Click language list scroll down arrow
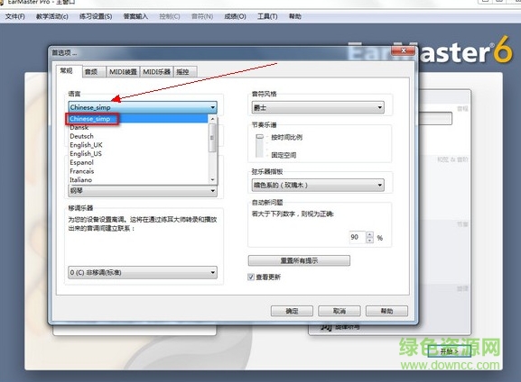Image resolution: width=521 pixels, height=382 pixels. point(213,179)
